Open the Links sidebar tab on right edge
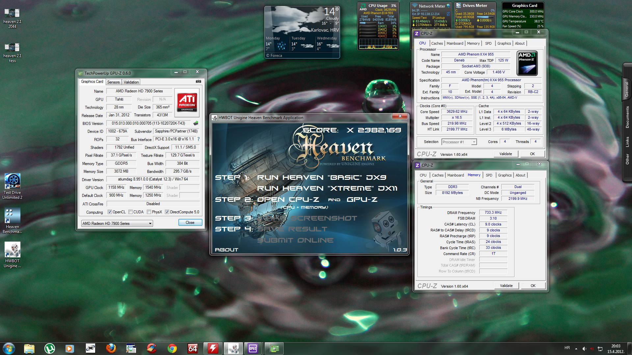Image resolution: width=632 pixels, height=355 pixels. 627,142
